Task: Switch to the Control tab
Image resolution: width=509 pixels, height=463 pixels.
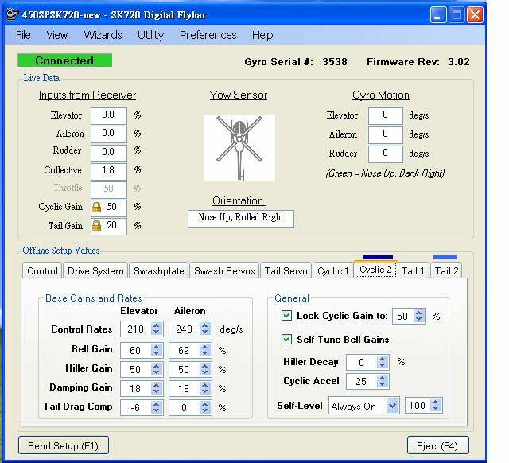Action: click(x=42, y=270)
